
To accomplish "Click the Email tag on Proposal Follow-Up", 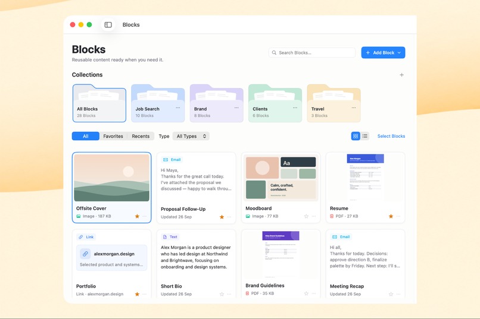I will point(172,160).
